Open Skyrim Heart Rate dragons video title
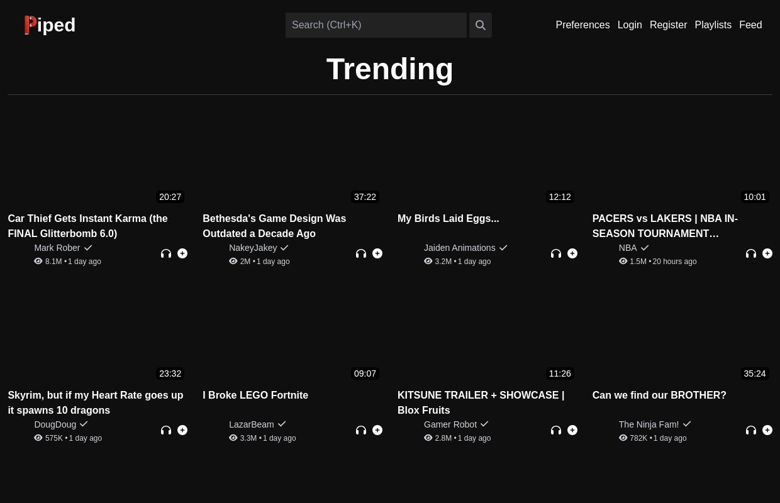Screen dimensions: 780x503 click(x=96, y=402)
